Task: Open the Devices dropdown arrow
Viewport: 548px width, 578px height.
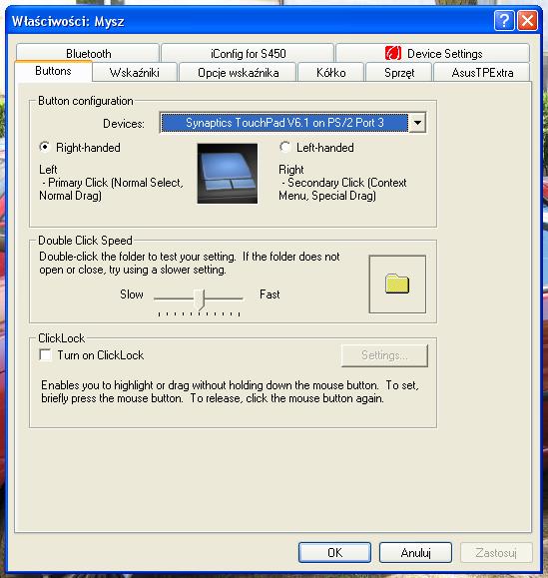Action: (417, 123)
